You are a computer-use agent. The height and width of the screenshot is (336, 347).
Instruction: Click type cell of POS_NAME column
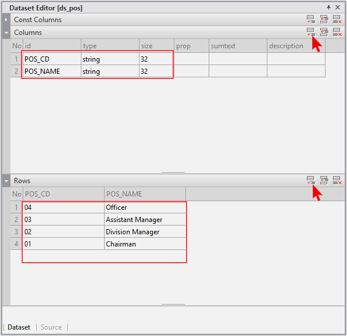[x=110, y=71]
